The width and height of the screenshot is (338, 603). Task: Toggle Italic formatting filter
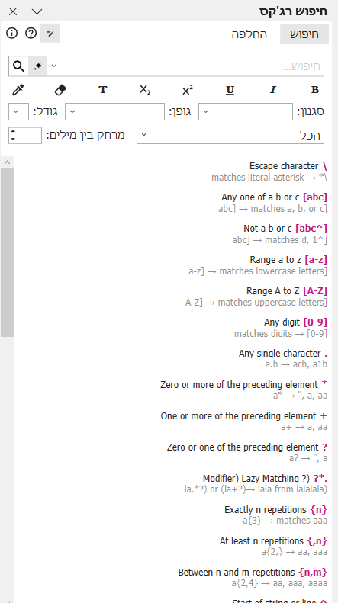273,90
